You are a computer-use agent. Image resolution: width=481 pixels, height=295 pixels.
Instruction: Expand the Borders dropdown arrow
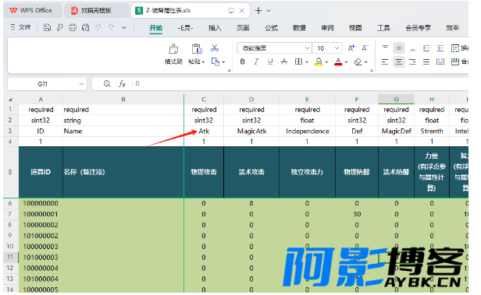coord(306,62)
